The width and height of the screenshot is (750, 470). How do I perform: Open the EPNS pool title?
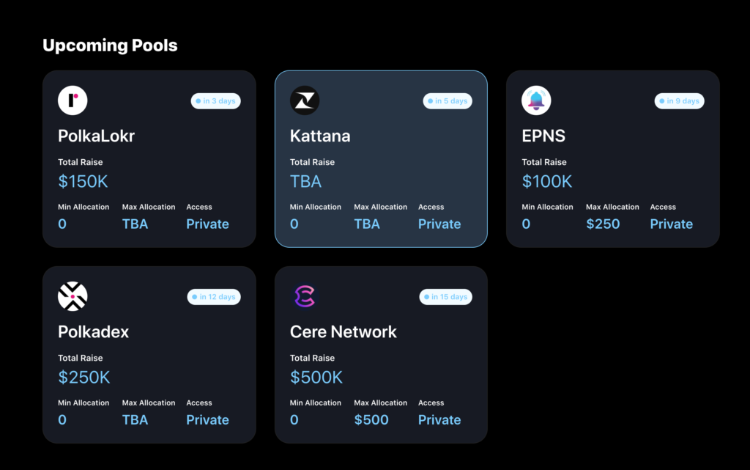(x=543, y=136)
